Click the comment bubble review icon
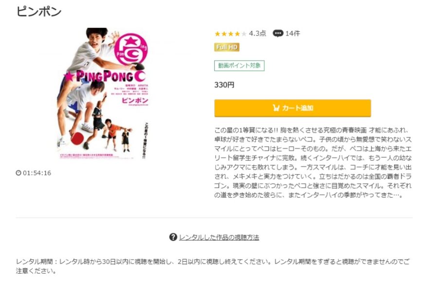Viewport: 440px width, 285px height. [x=278, y=34]
